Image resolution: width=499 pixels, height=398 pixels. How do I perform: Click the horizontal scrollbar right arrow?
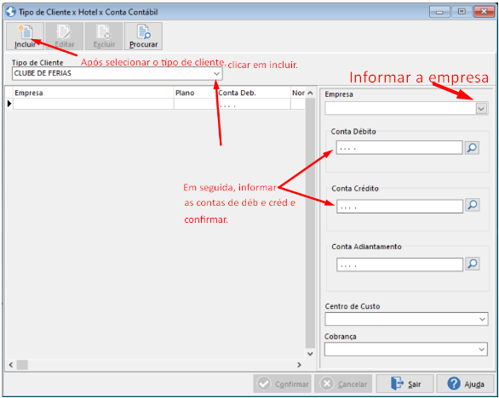click(299, 365)
